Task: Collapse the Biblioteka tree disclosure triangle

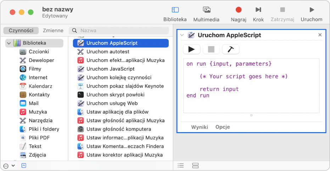Action: point(9,43)
